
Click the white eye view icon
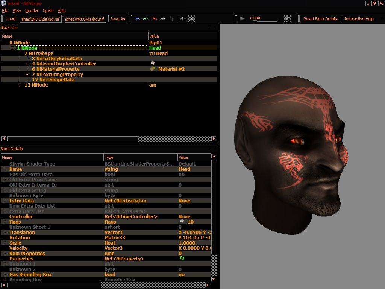tap(163, 19)
